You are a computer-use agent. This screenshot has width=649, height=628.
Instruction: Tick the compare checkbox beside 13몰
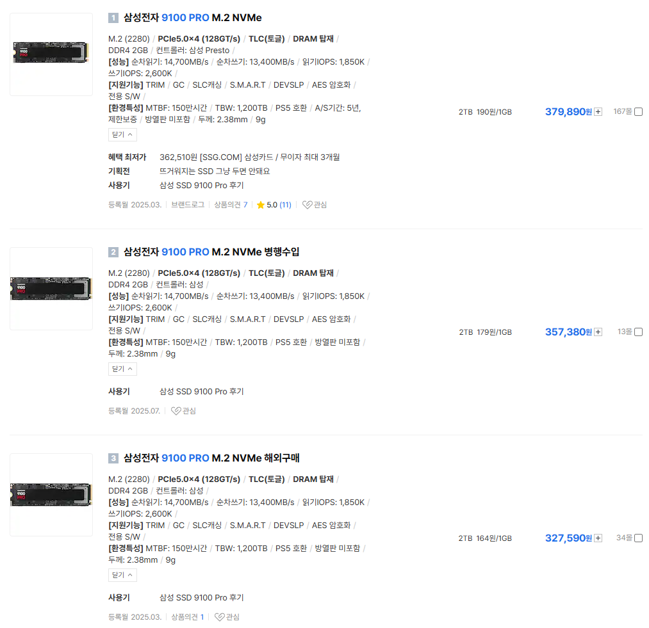pyautogui.click(x=638, y=332)
